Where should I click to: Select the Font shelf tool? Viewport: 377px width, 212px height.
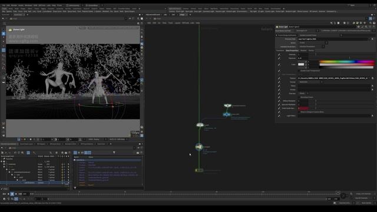(x=79, y=11)
